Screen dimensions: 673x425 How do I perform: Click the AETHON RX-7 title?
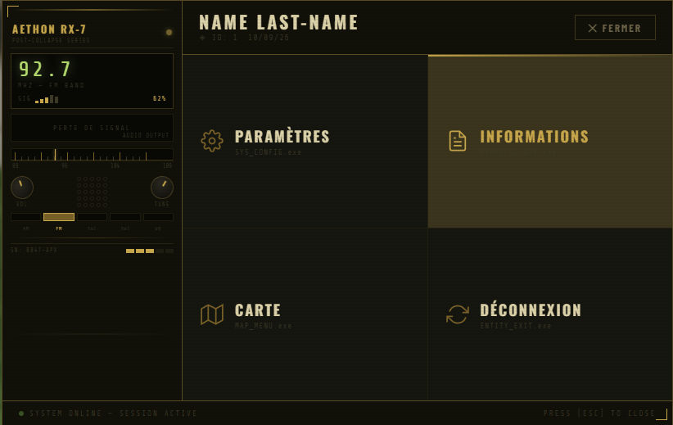click(x=49, y=29)
